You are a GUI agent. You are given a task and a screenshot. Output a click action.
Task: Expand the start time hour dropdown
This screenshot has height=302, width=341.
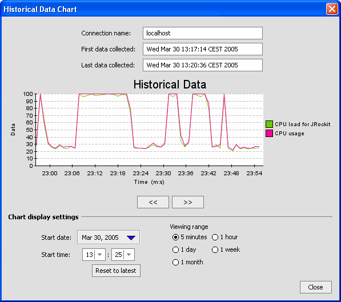click(x=100, y=255)
